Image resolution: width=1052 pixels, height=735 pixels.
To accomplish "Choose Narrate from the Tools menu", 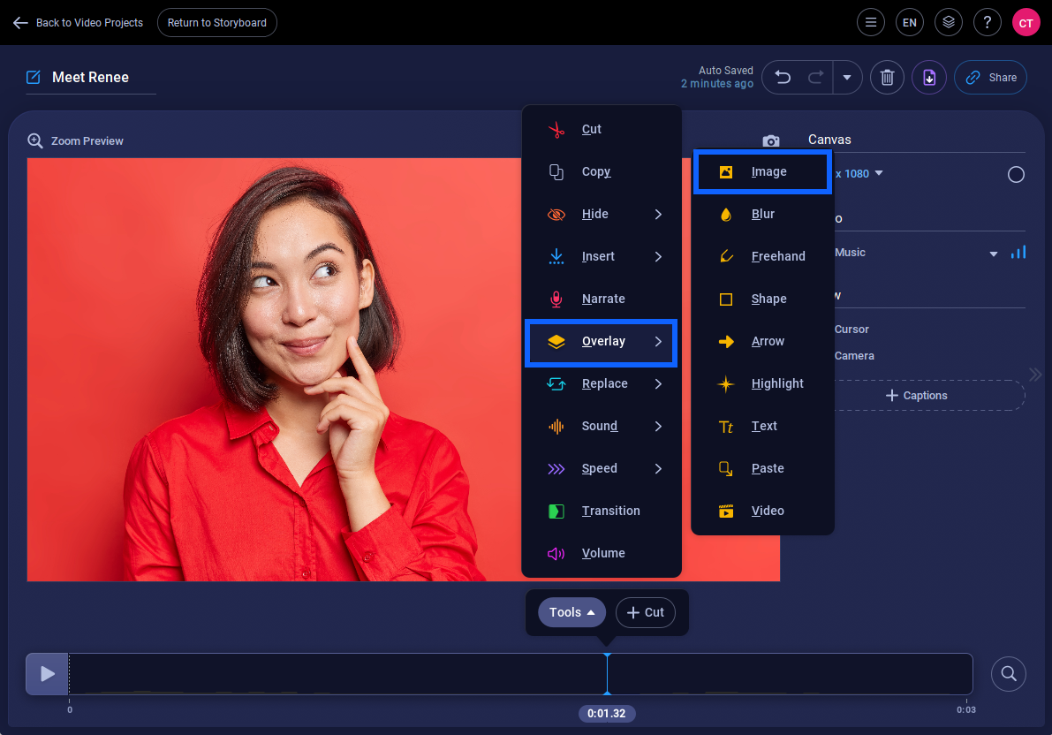I will click(602, 299).
